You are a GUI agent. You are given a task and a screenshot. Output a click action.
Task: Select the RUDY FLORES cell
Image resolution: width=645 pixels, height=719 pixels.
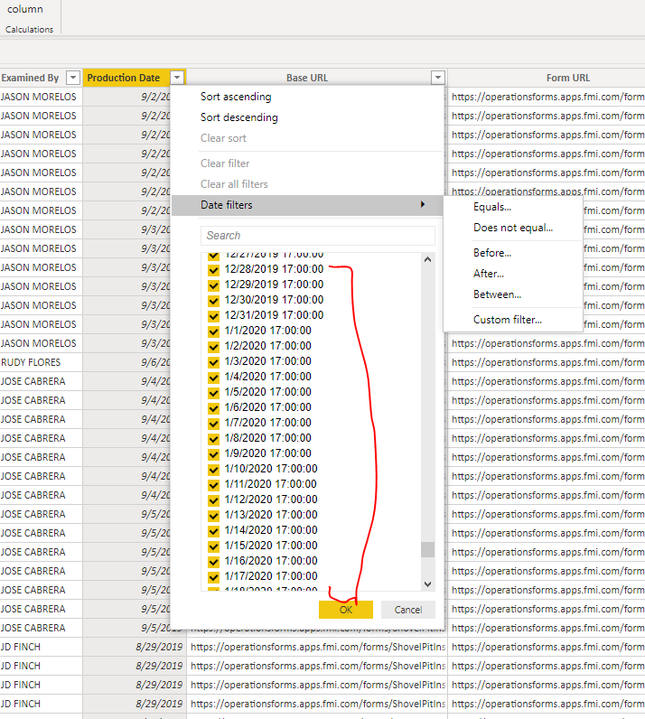pyautogui.click(x=42, y=362)
